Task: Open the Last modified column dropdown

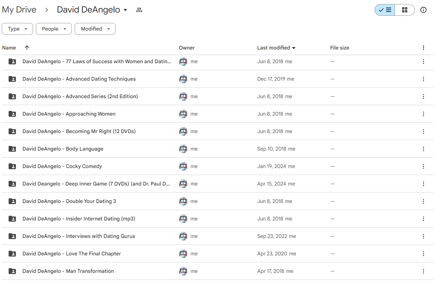Action: click(x=294, y=48)
